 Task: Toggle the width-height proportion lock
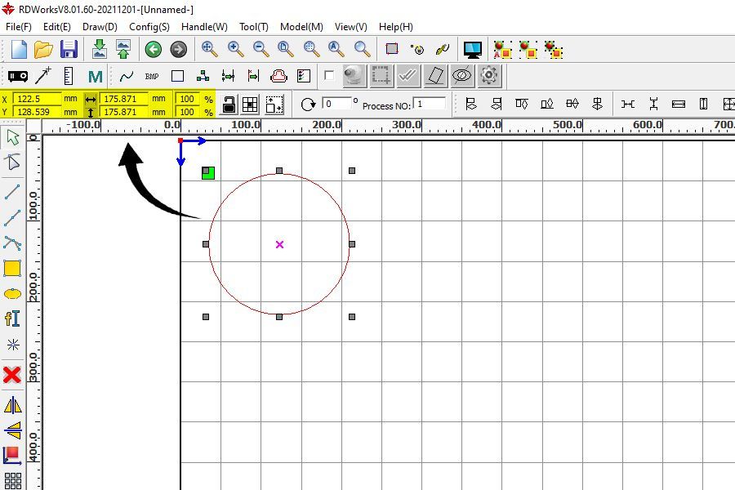pos(229,103)
